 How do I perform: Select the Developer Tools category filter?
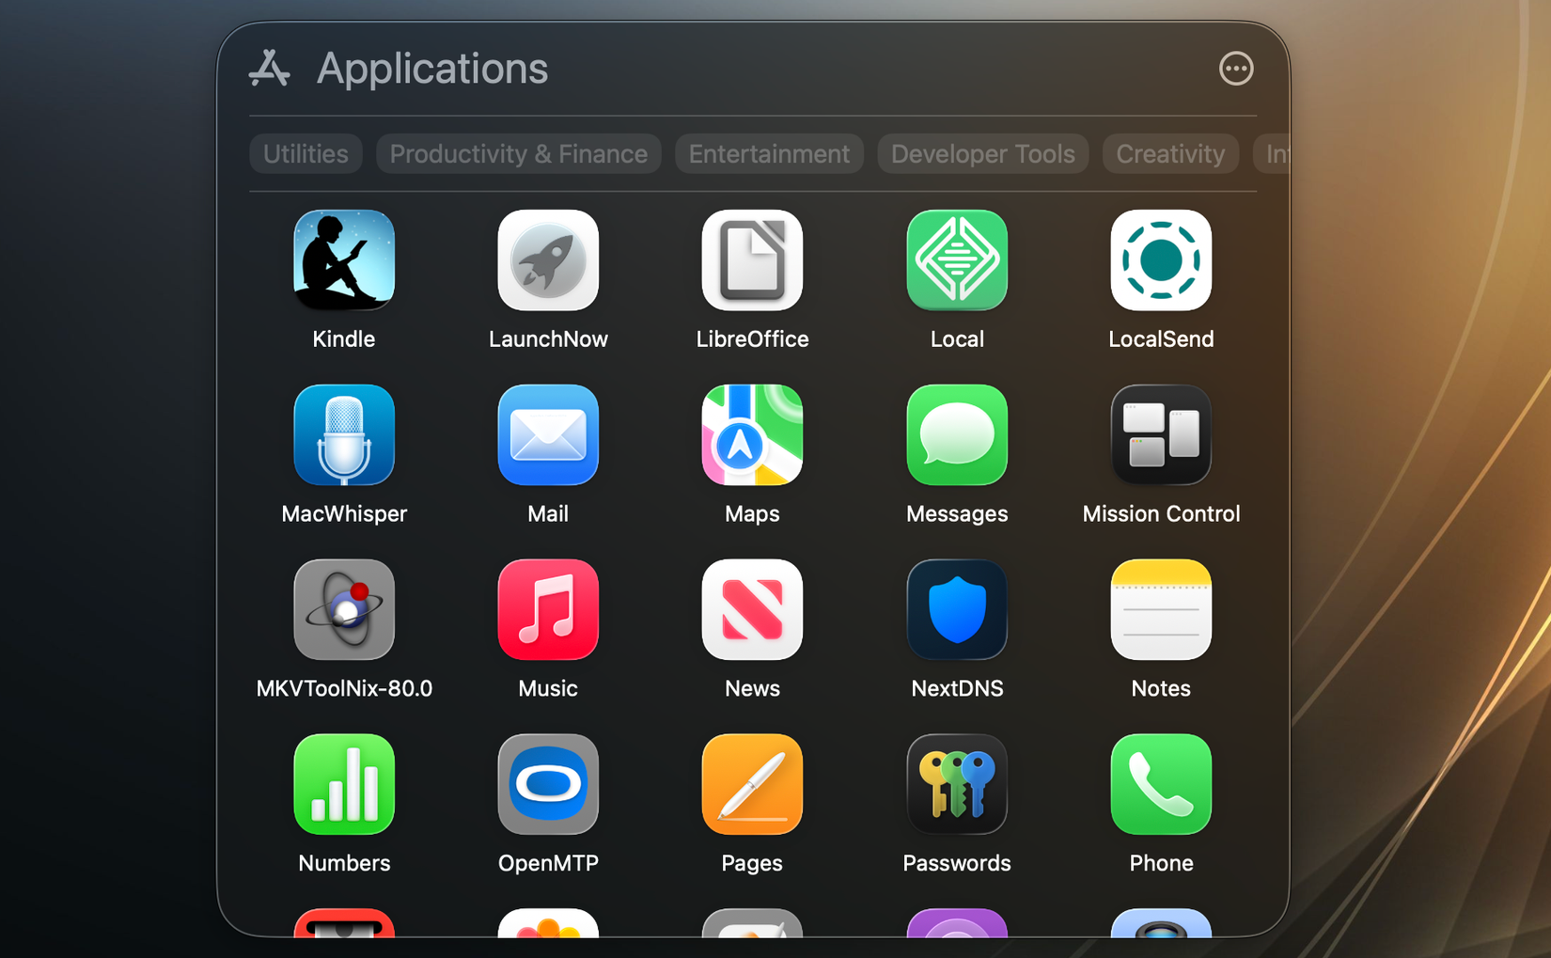981,153
